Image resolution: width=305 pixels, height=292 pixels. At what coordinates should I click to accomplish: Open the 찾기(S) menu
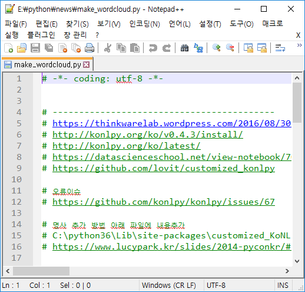pos(77,24)
